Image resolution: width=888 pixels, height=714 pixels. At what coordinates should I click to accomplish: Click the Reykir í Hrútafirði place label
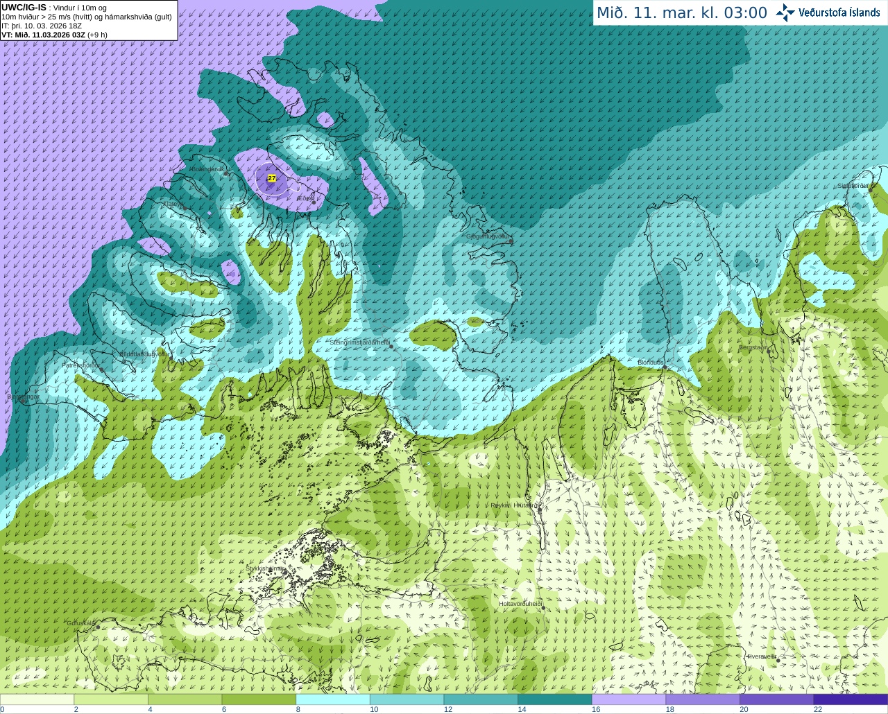coord(515,505)
